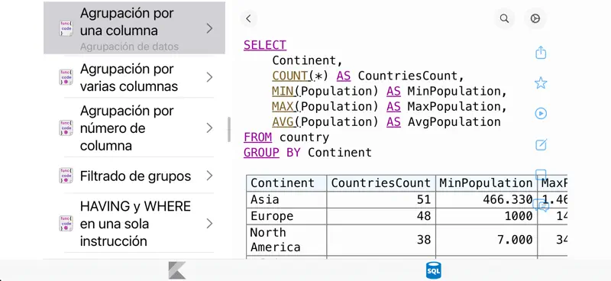Expand chevron for Agrupación por una columna
Viewport: 611px width, 281px height.
pos(209,28)
